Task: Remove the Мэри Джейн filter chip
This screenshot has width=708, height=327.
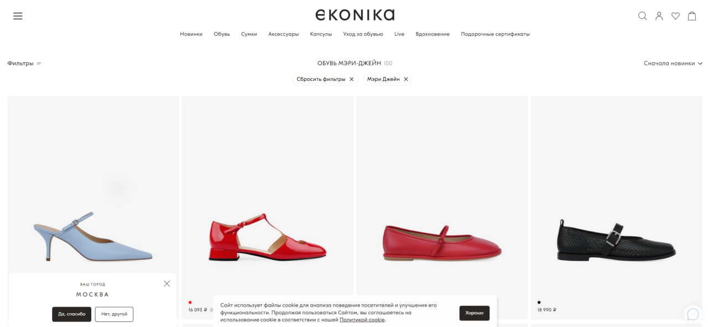Action: point(405,79)
